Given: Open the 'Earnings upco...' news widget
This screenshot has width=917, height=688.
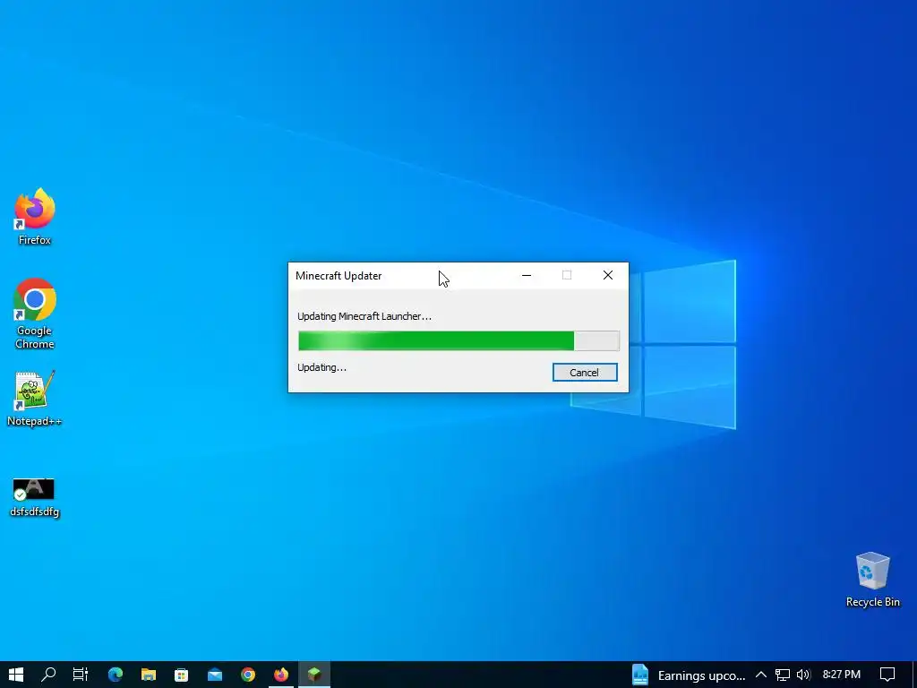Looking at the screenshot, I should [689, 675].
